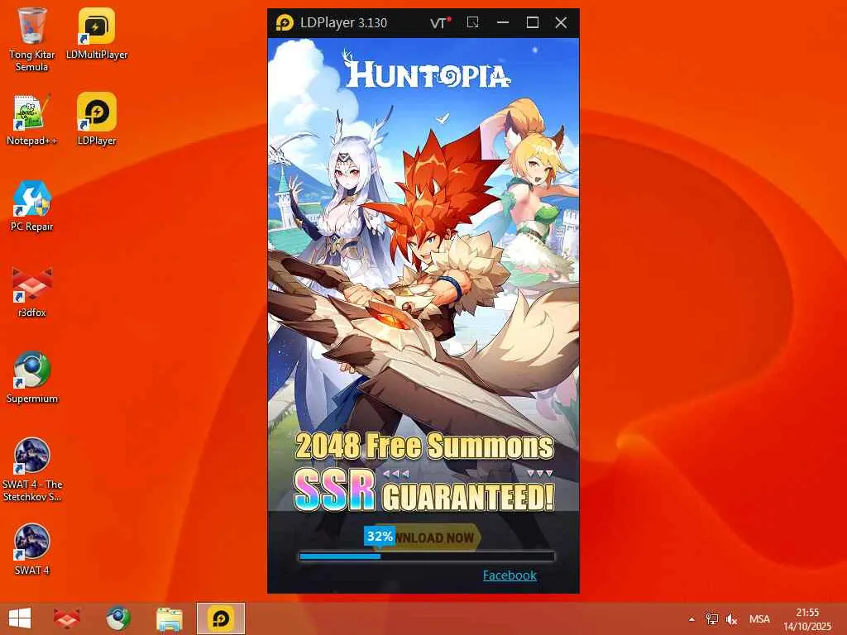Open the Tong Kitar Semula recycle bin
The width and height of the screenshot is (847, 635).
click(32, 39)
